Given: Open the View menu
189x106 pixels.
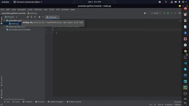Looking at the screenshot, I should click(x=14, y=9).
